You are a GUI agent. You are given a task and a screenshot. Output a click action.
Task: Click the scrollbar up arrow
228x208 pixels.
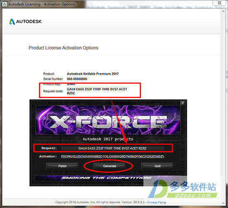click(223, 11)
